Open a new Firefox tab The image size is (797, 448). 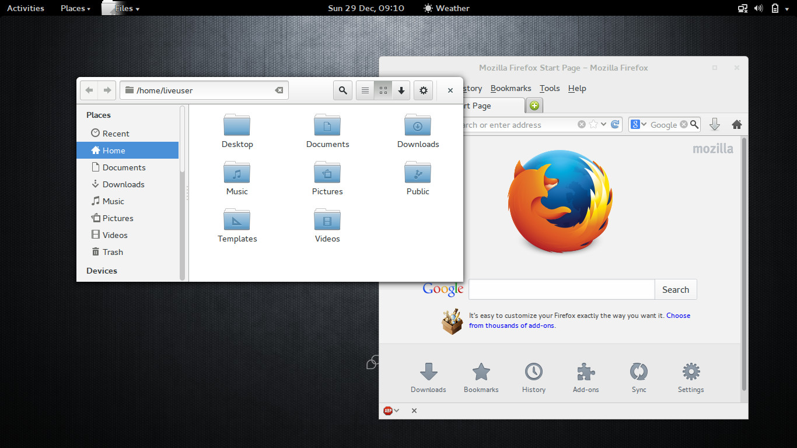coord(534,106)
